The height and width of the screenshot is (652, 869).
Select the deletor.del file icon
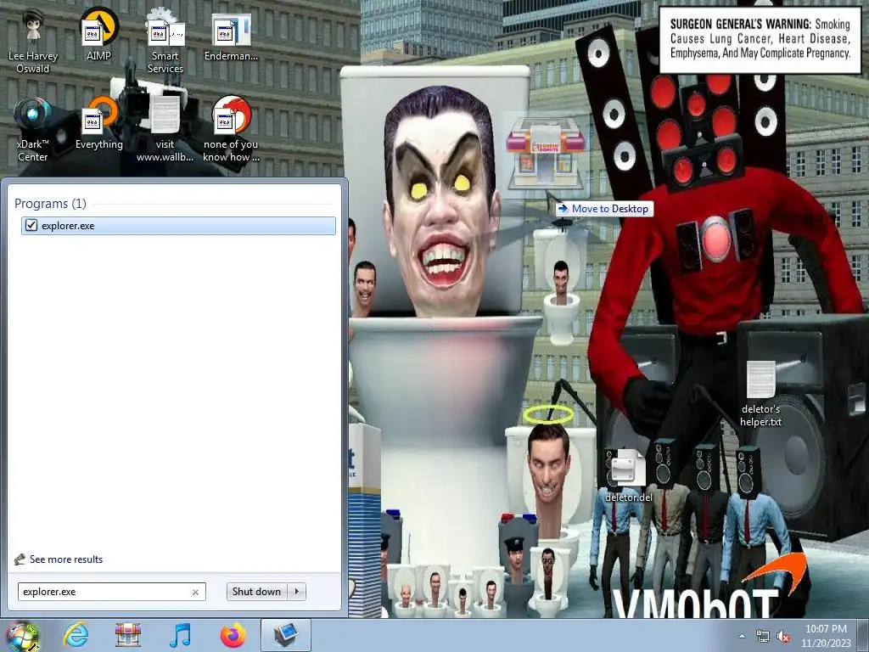(x=629, y=475)
